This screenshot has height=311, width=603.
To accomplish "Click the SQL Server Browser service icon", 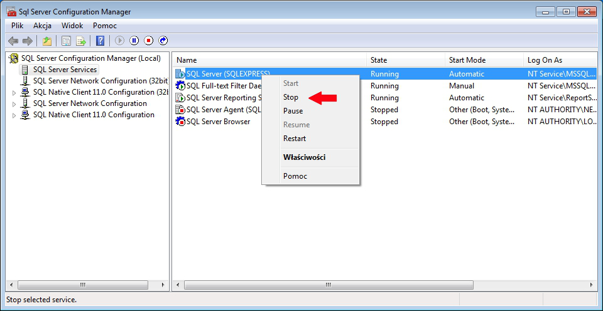I will click(180, 122).
